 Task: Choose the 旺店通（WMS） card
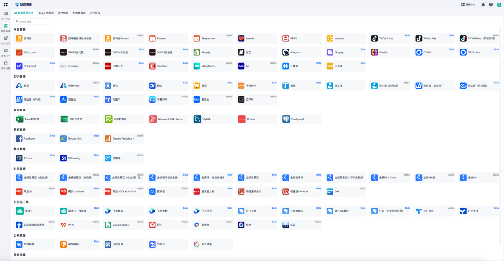coord(34,100)
